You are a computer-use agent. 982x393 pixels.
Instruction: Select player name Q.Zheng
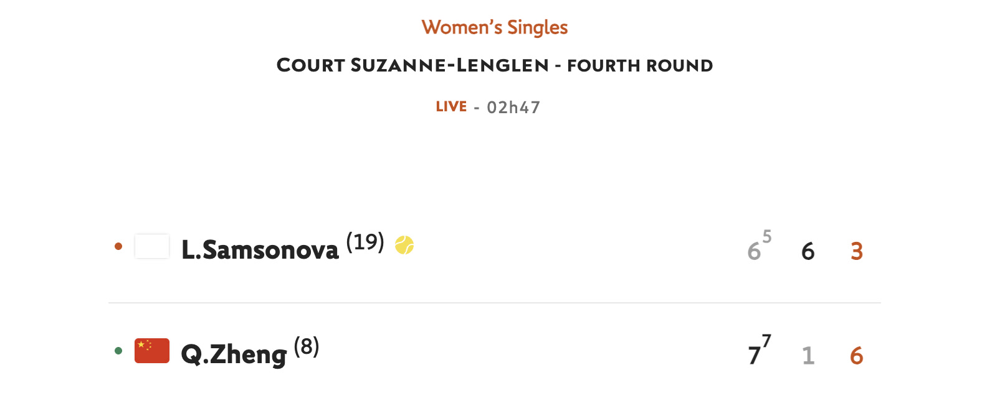234,354
